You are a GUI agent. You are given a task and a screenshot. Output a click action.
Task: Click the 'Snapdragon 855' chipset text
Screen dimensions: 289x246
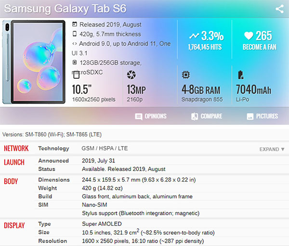202,99
